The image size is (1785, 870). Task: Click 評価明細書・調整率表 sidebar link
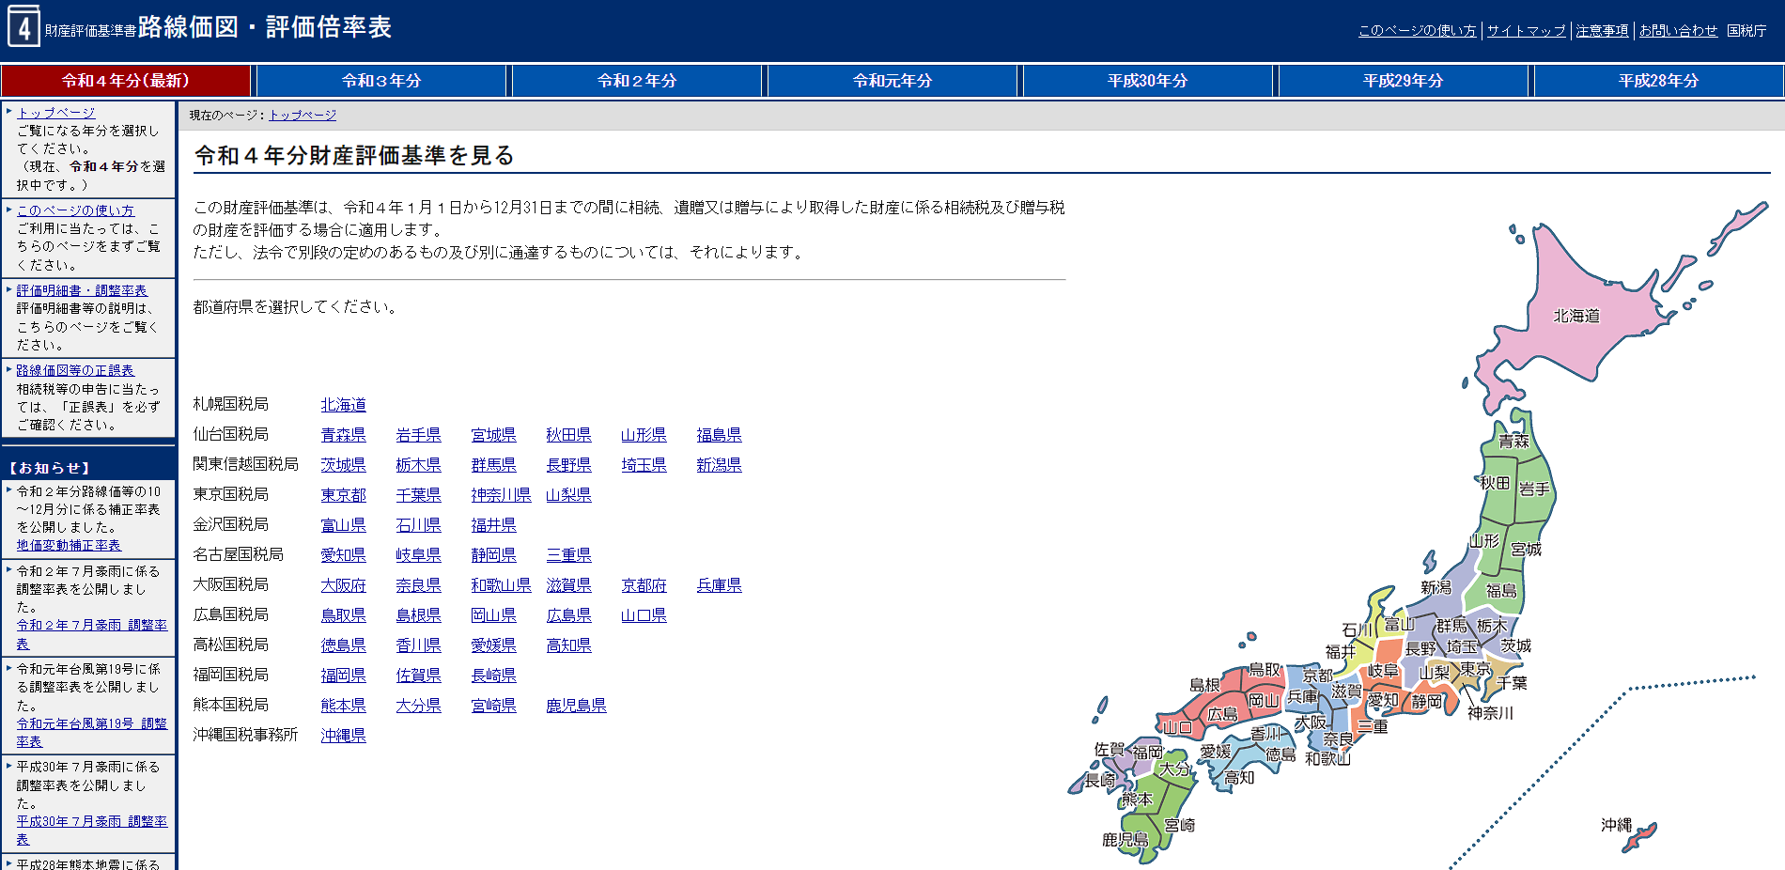(x=82, y=290)
